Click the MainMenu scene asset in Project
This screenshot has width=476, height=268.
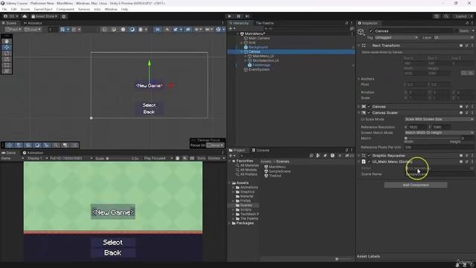coord(274,167)
